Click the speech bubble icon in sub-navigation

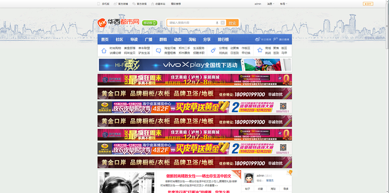tap(159, 50)
